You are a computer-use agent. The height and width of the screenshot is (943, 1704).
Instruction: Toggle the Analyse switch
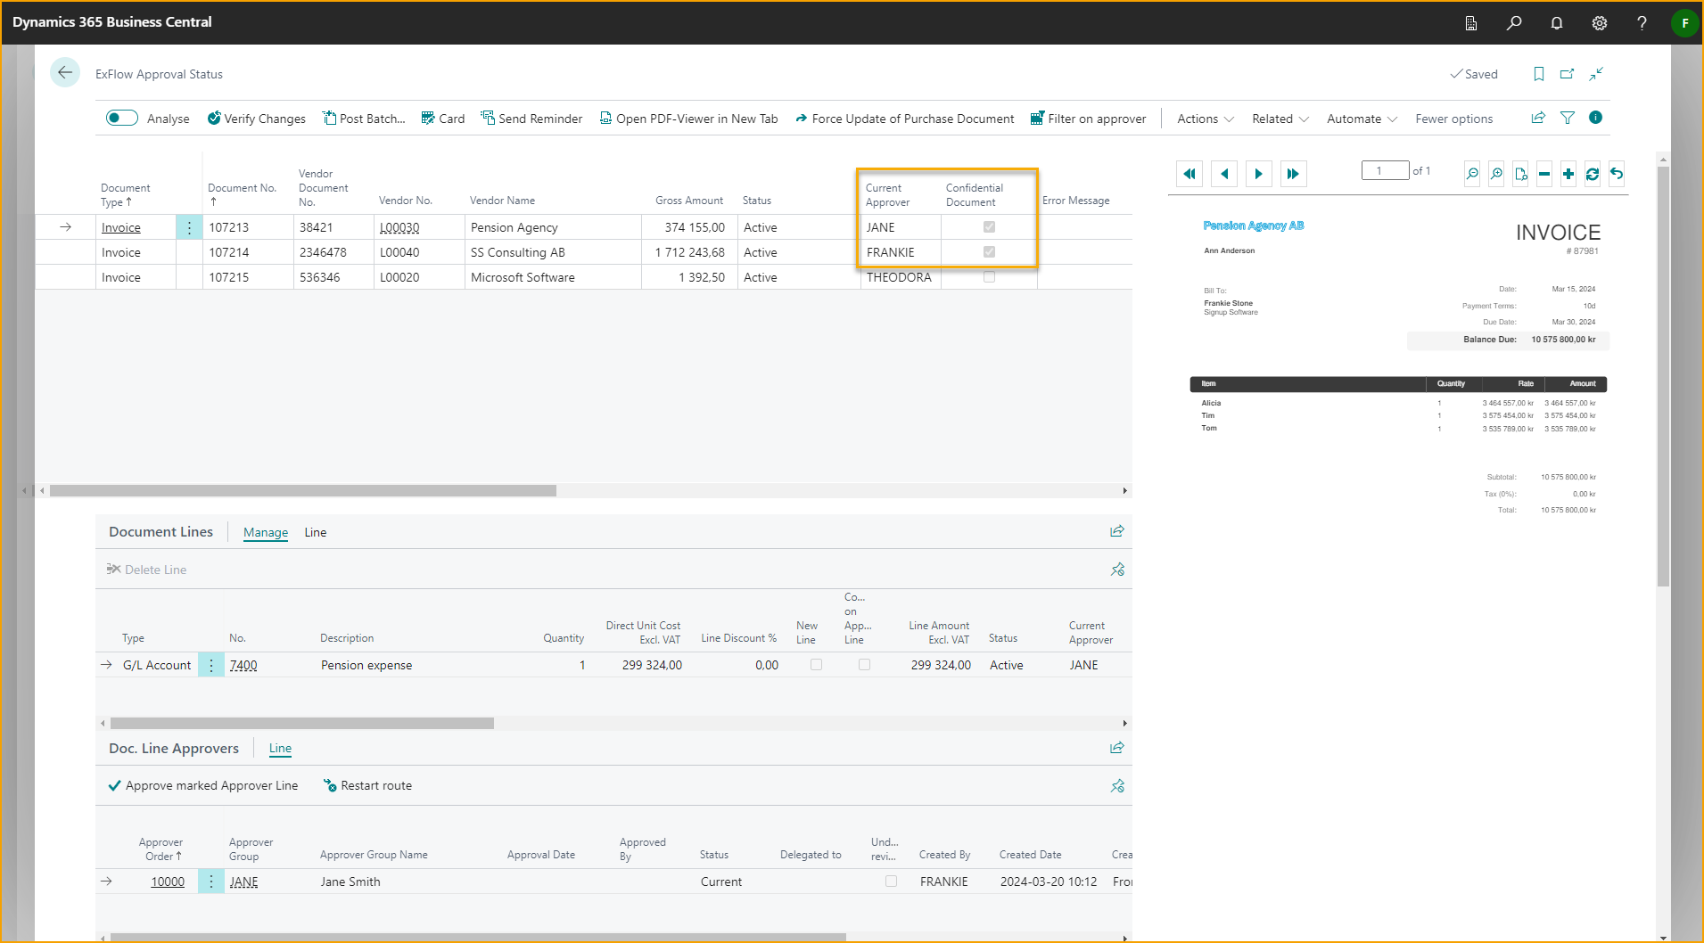(x=122, y=119)
